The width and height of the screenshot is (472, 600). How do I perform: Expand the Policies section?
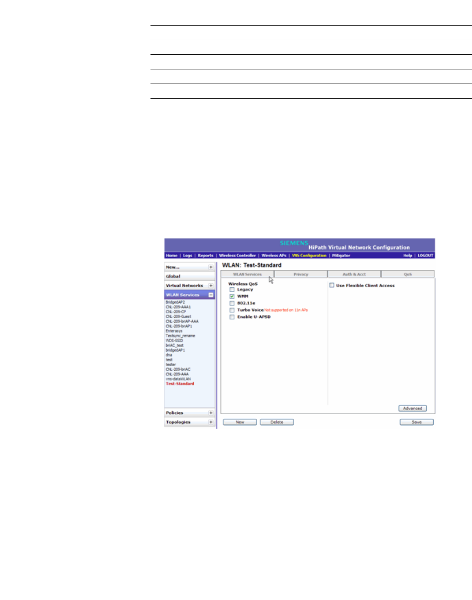[x=211, y=413]
